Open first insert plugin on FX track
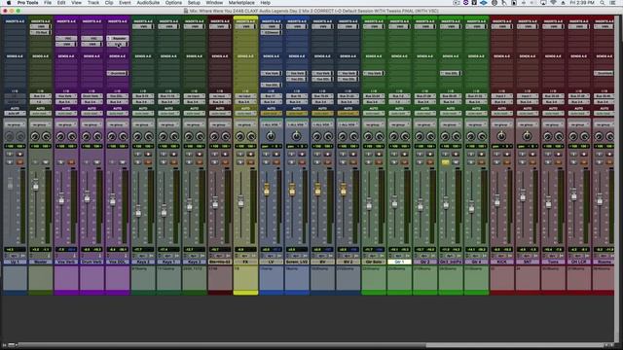The image size is (623, 350). pos(245,26)
